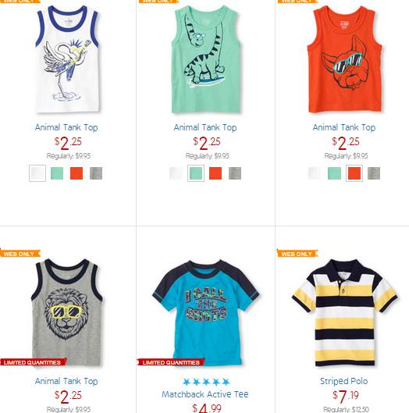
Task: Open the Matchback Active Tee product link
Action: coord(205,394)
